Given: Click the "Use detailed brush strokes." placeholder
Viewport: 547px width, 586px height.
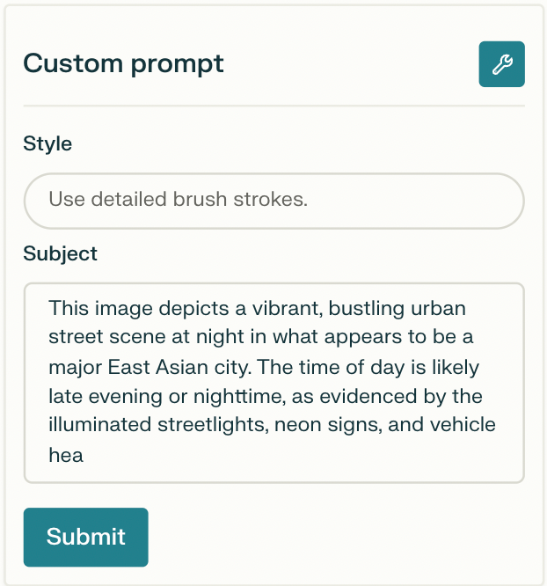Looking at the screenshot, I should [x=178, y=199].
